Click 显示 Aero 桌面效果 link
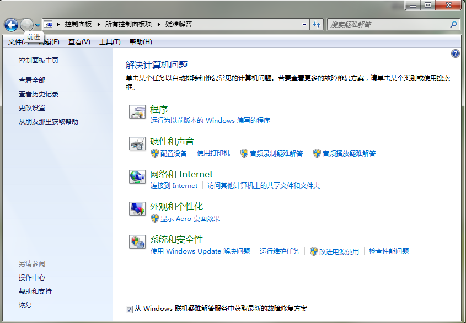Viewport: 466px width, 323px height. click(190, 219)
